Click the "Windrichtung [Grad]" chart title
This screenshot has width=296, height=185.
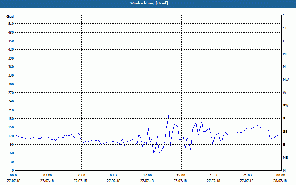click(x=149, y=3)
